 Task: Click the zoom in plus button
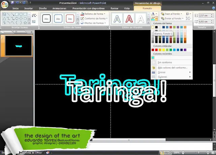(x=208, y=153)
